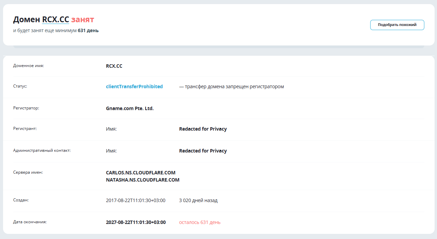Select the NATASHA.NS.CLOUDFLARE.COM name server
Viewport: 437px width, 239px height.
tap(143, 180)
